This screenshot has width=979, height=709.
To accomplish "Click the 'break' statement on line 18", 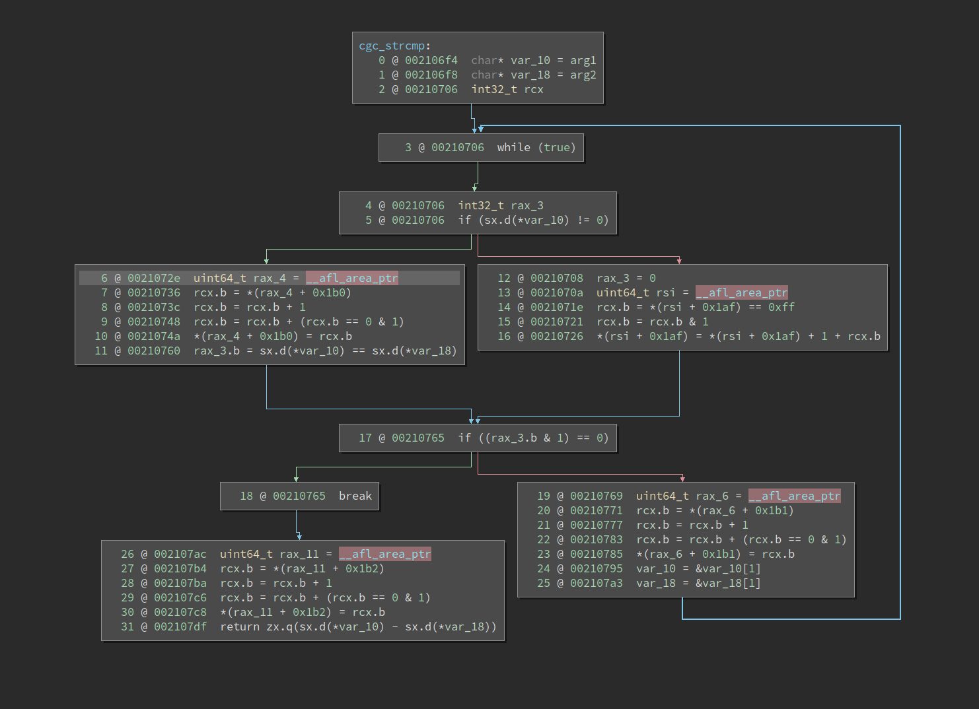I will 355,496.
